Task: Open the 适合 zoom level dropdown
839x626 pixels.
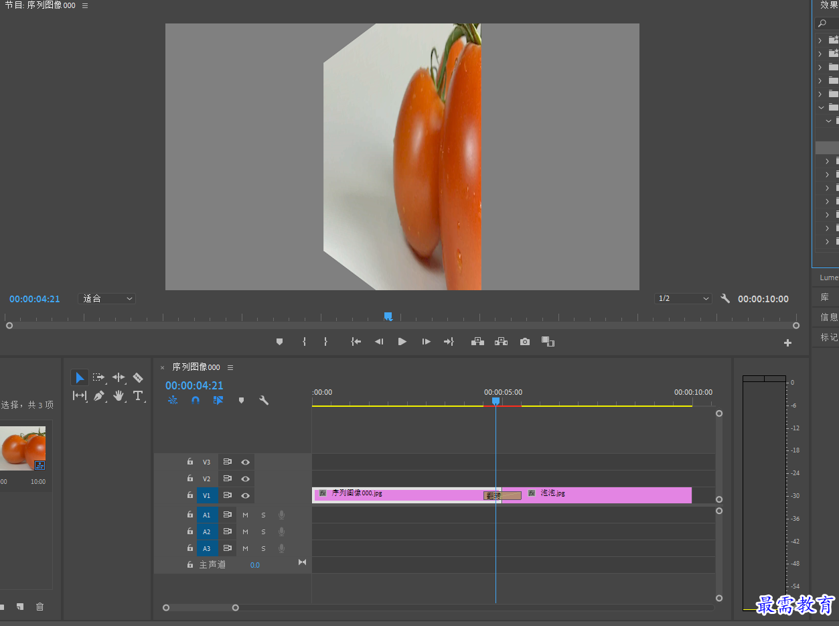Action: (x=107, y=299)
